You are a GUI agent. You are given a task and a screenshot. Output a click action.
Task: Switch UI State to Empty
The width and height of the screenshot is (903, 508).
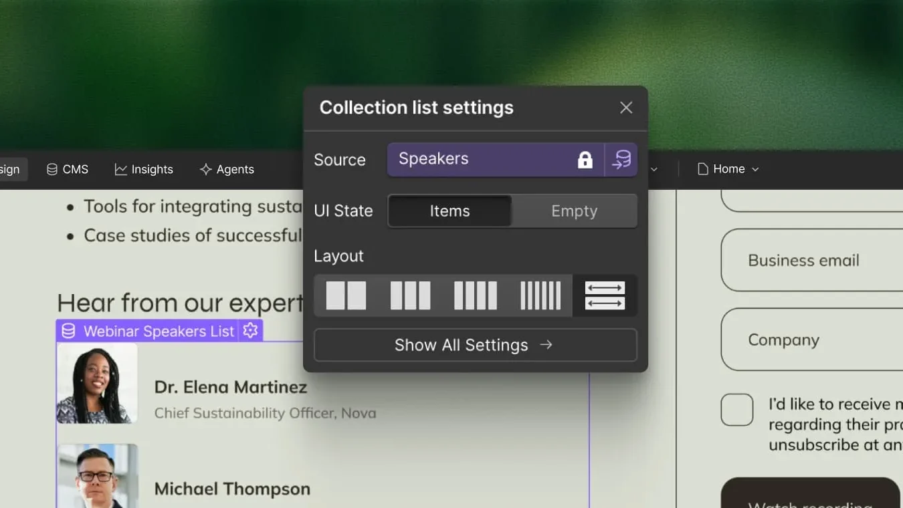[x=574, y=211]
